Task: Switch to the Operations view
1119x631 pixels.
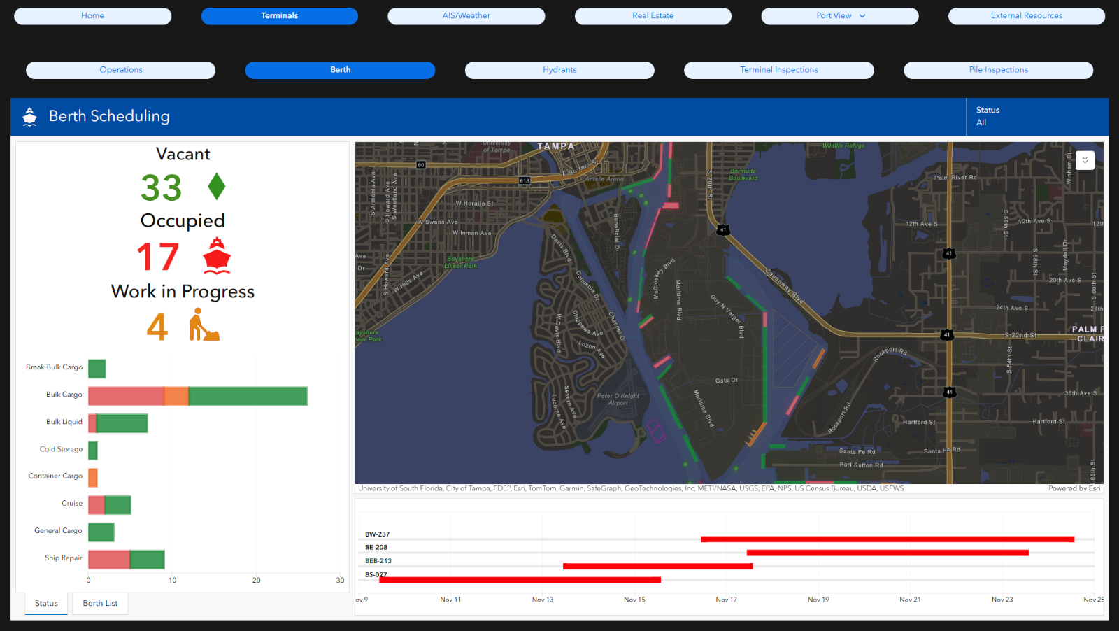Action: (x=120, y=70)
